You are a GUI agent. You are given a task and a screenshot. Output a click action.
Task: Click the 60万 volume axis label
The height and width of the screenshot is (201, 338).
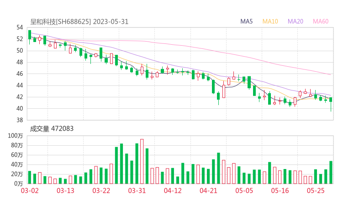pos(17,155)
